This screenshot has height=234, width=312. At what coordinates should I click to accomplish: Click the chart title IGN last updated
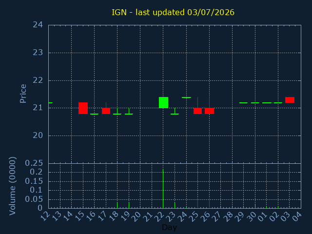click(x=173, y=12)
